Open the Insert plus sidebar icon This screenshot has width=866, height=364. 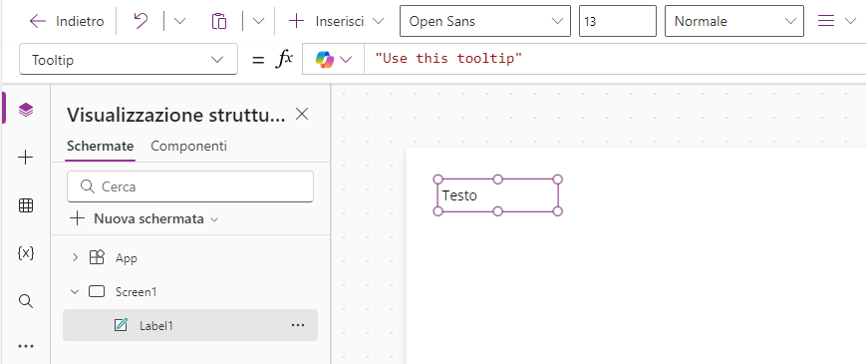point(25,158)
